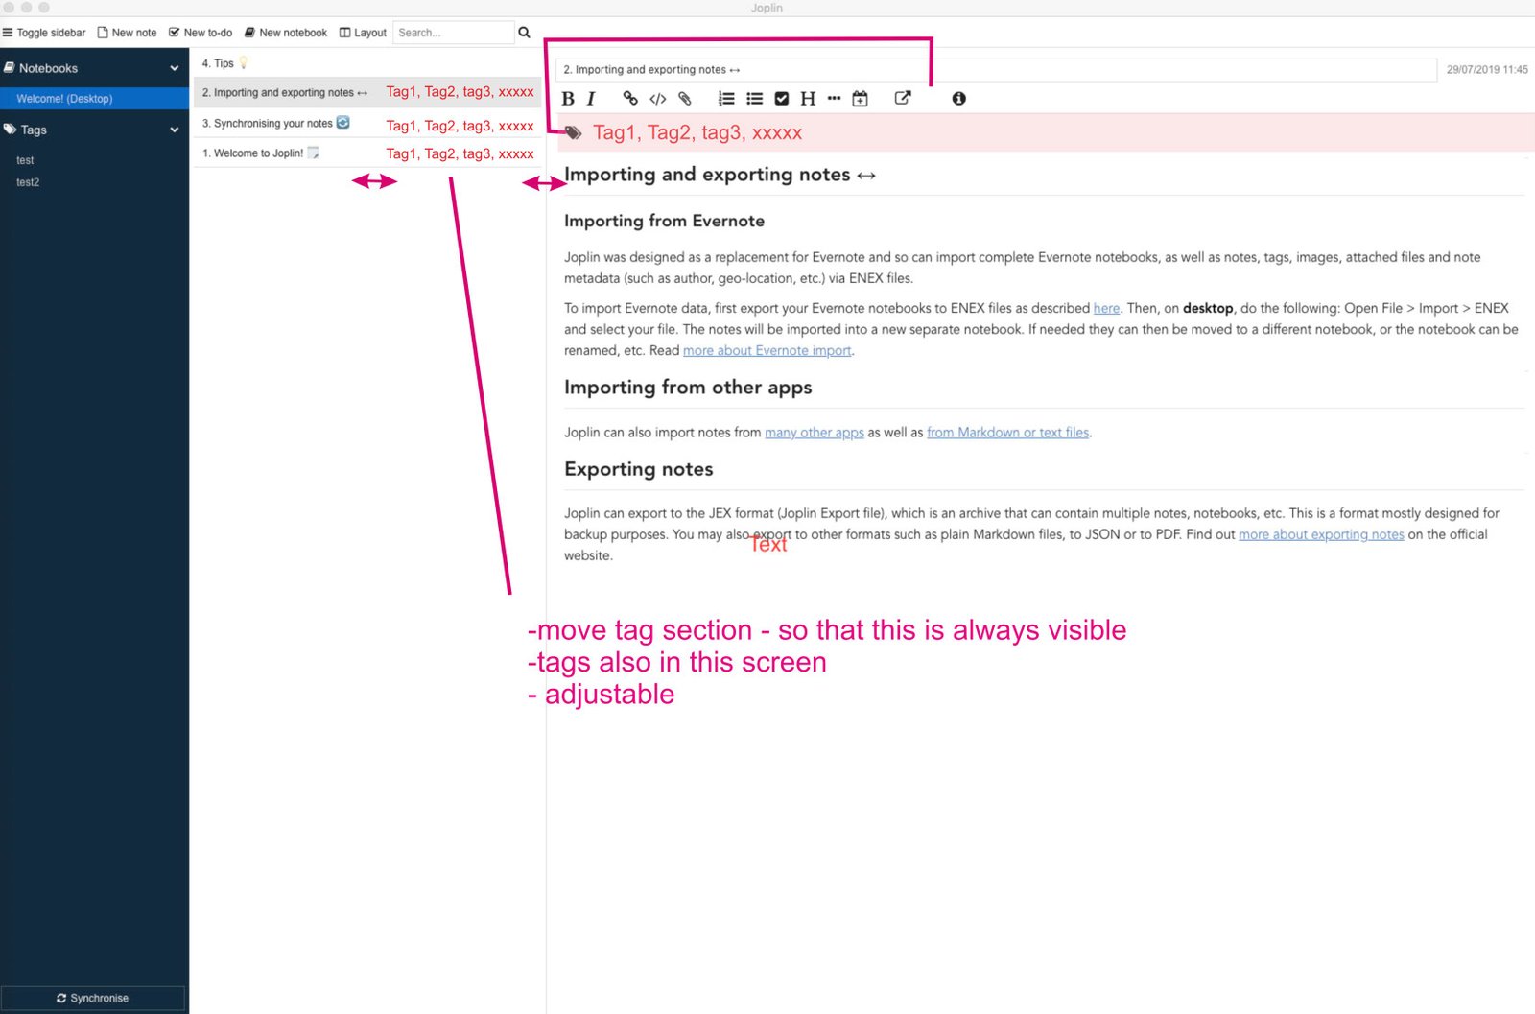Click the Joplin window title

[767, 8]
